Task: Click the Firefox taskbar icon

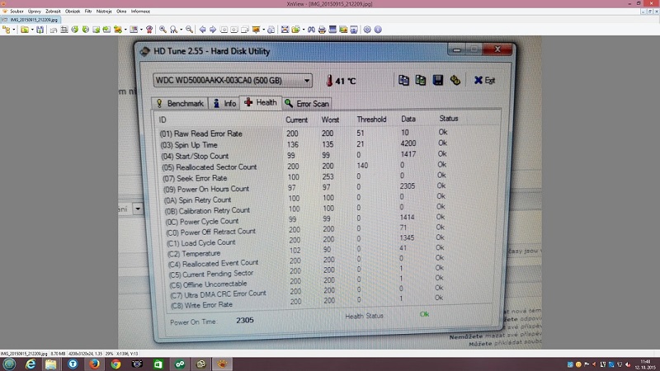Action: (94, 364)
